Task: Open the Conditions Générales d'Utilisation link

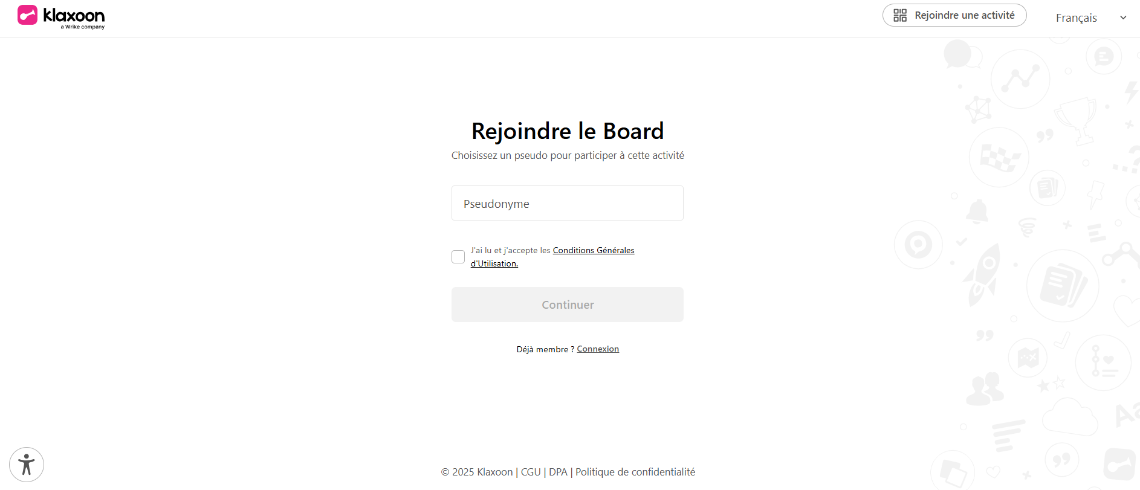Action: pos(593,251)
